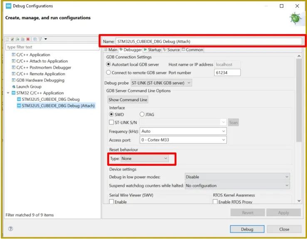The height and width of the screenshot is (239, 307).
Task: Click the Collapse All icon in toolbar
Action: pyautogui.click(x=35, y=39)
